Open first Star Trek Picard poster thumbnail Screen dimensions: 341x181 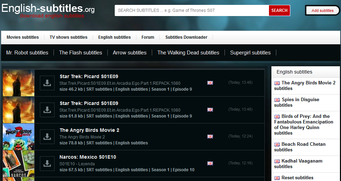click(19, 83)
